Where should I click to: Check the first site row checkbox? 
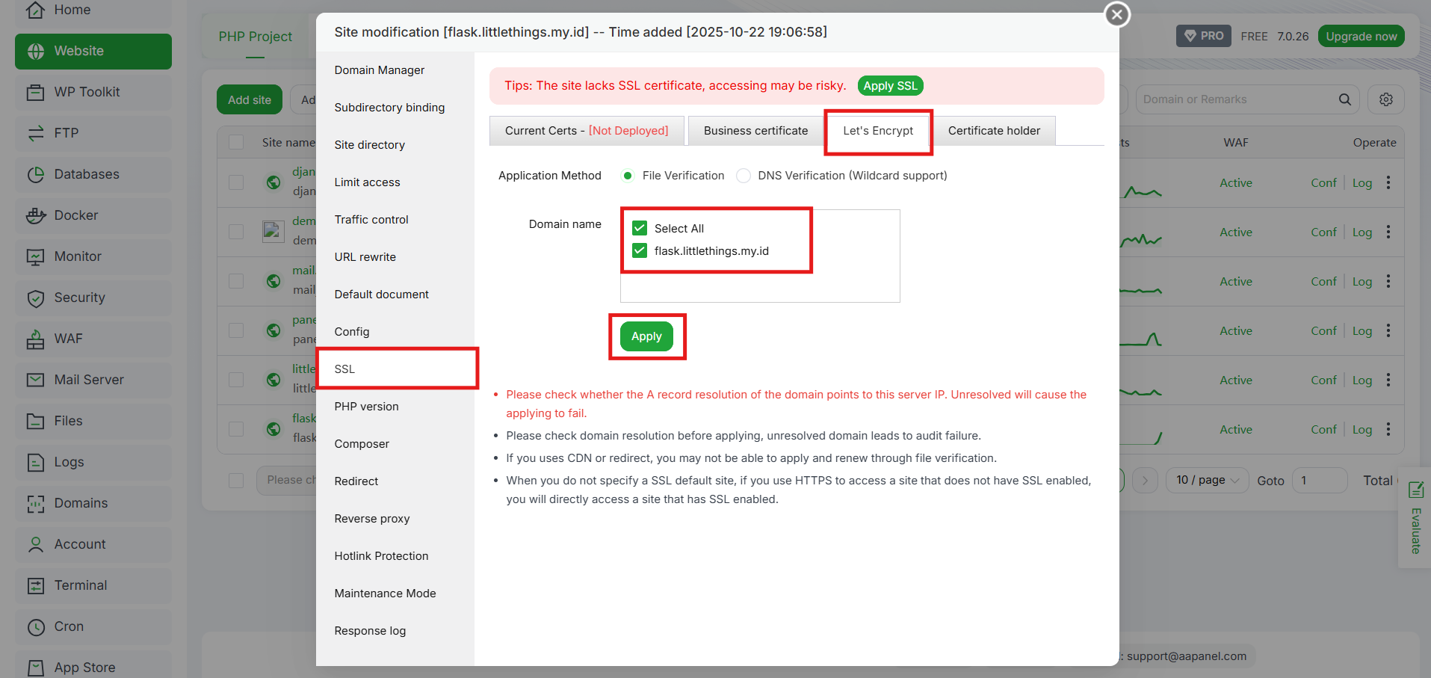pyautogui.click(x=236, y=182)
